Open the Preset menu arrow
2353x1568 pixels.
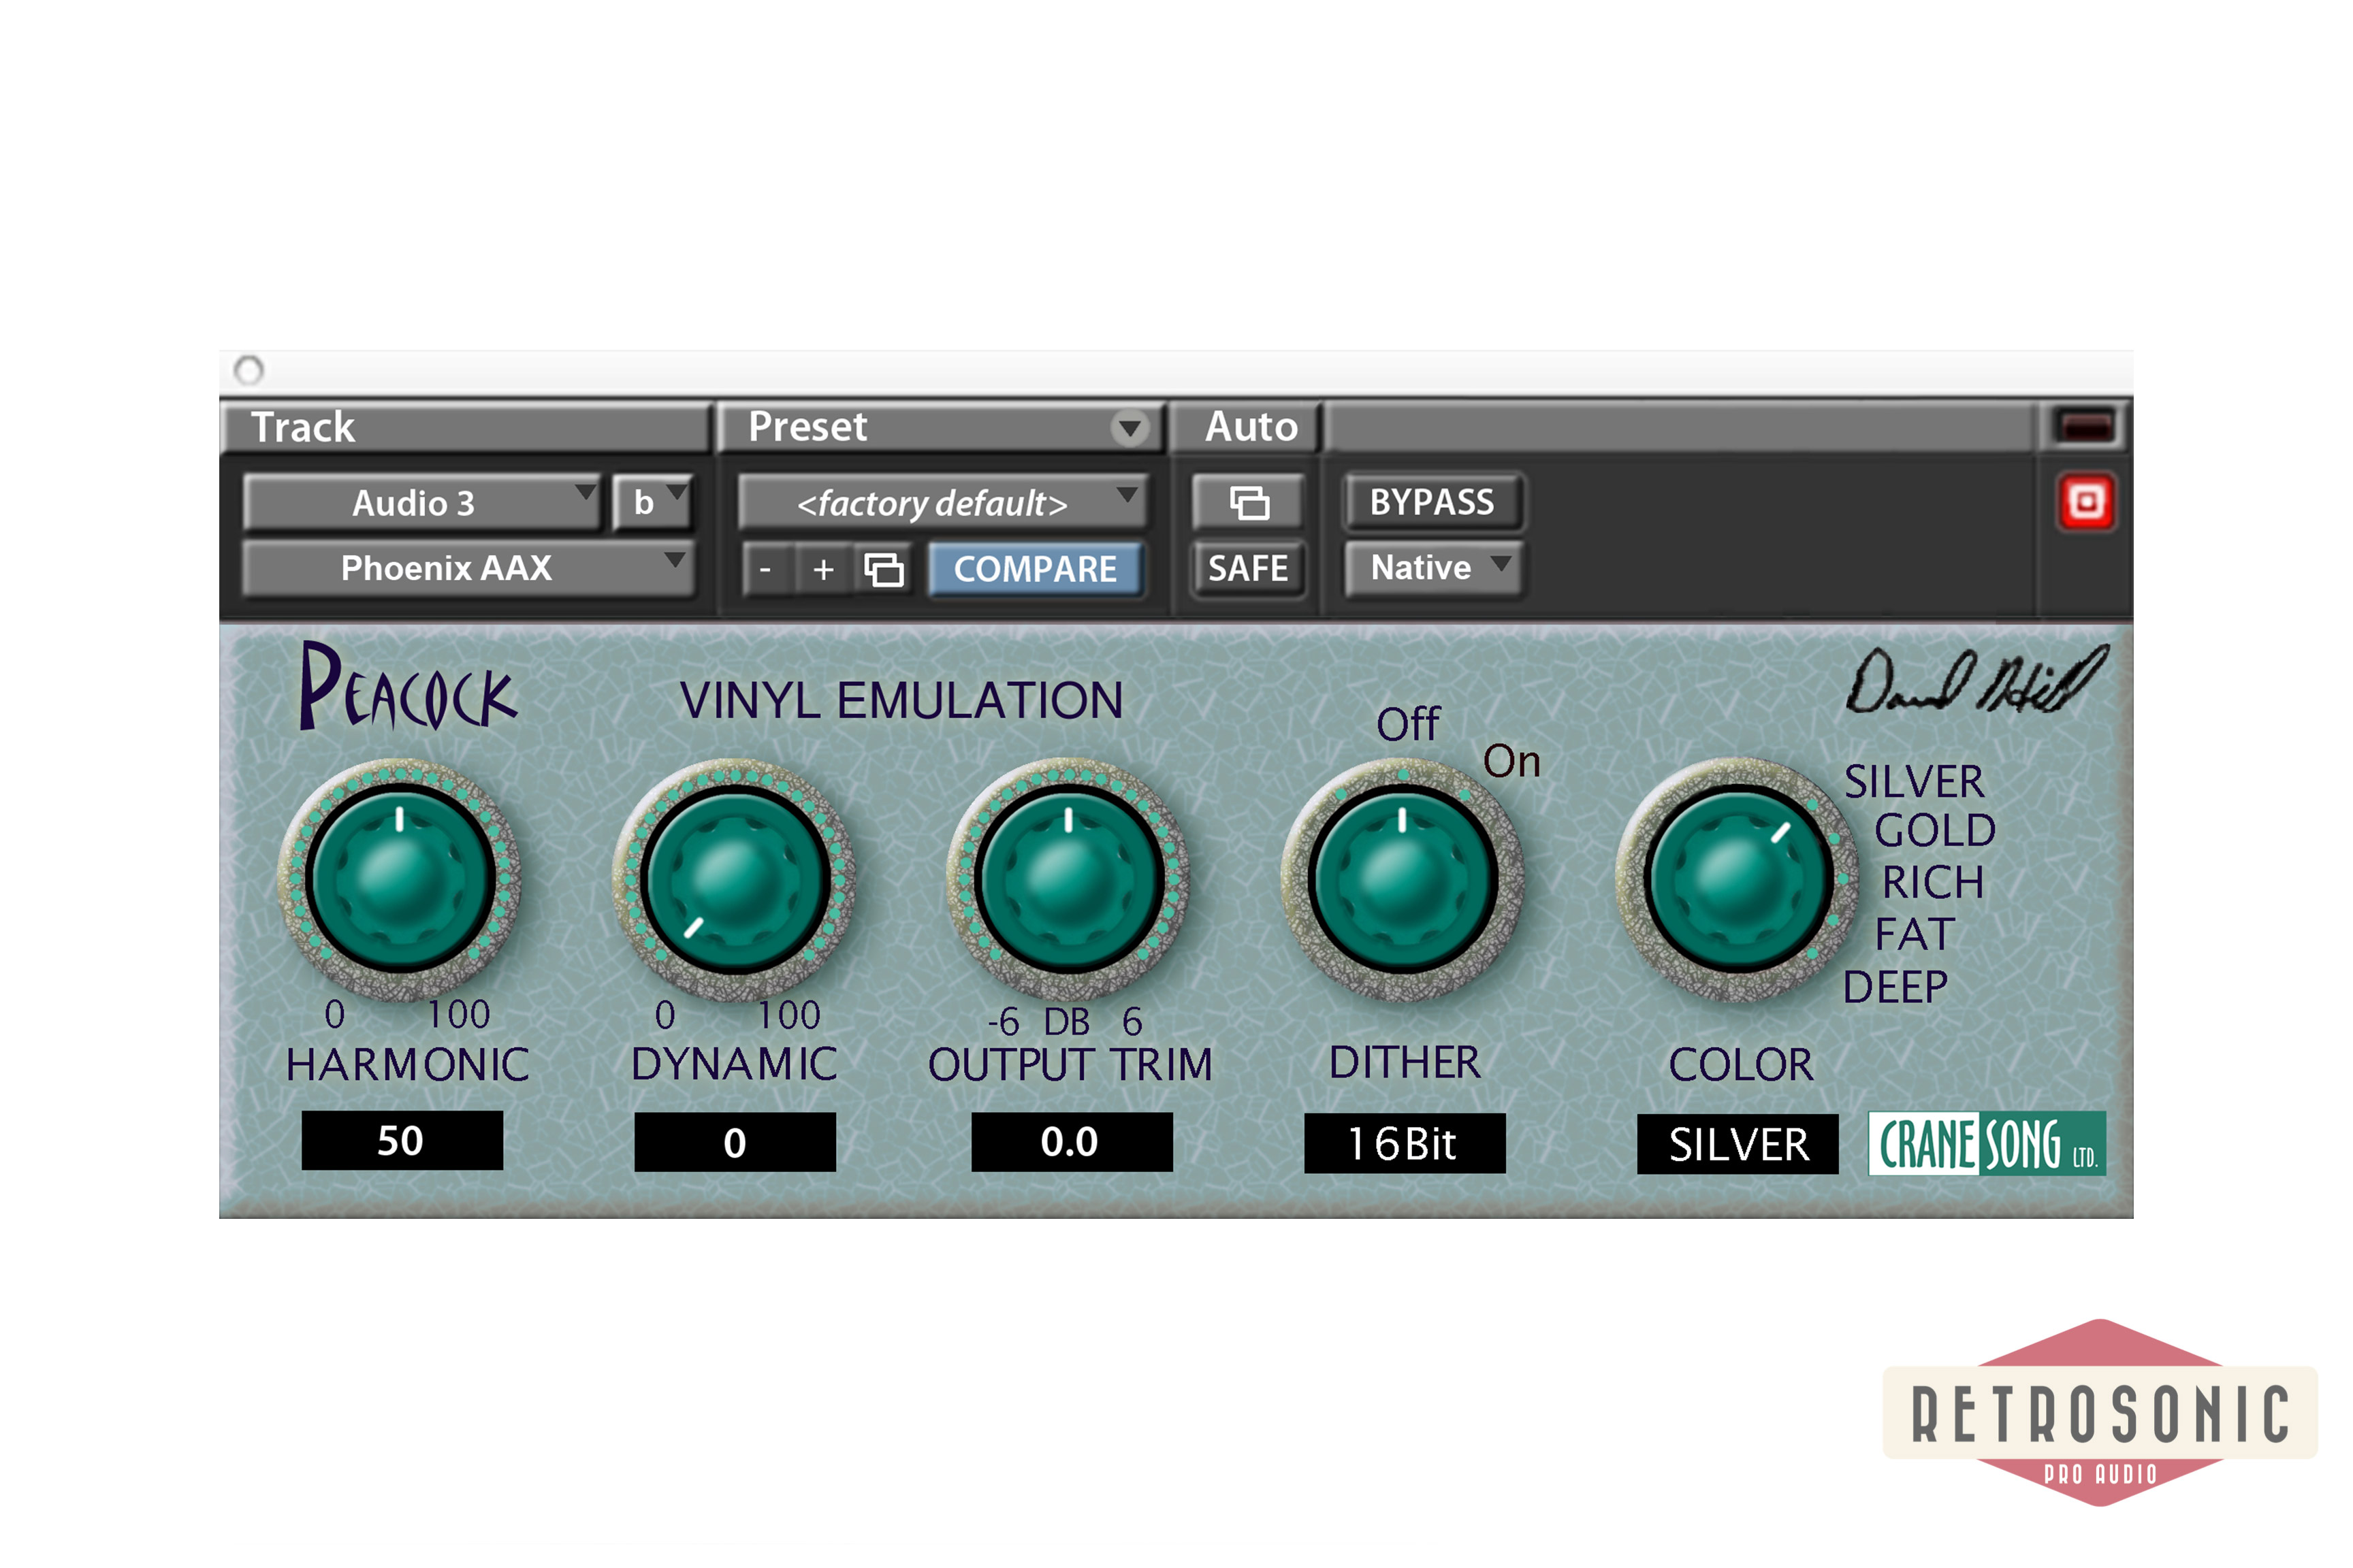[1130, 428]
